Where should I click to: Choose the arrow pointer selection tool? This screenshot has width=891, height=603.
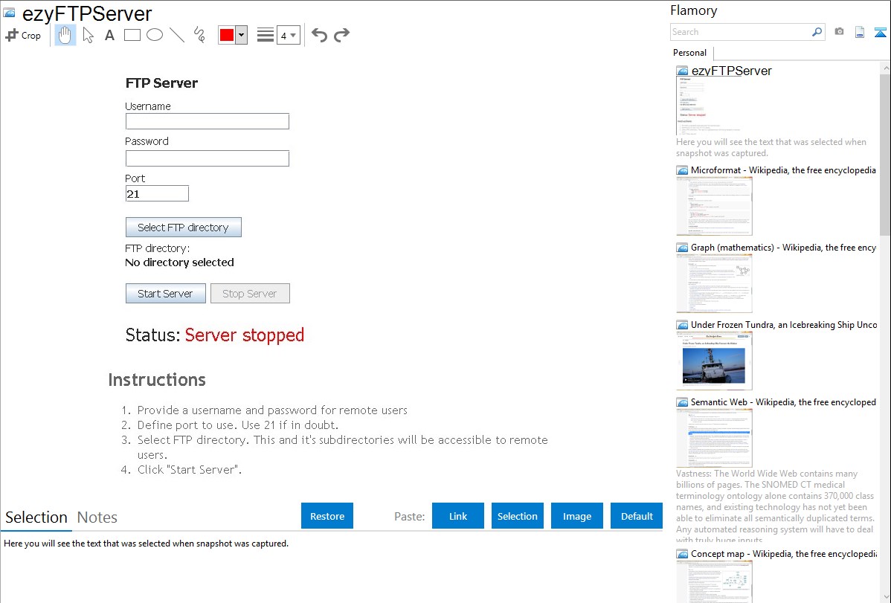[89, 35]
